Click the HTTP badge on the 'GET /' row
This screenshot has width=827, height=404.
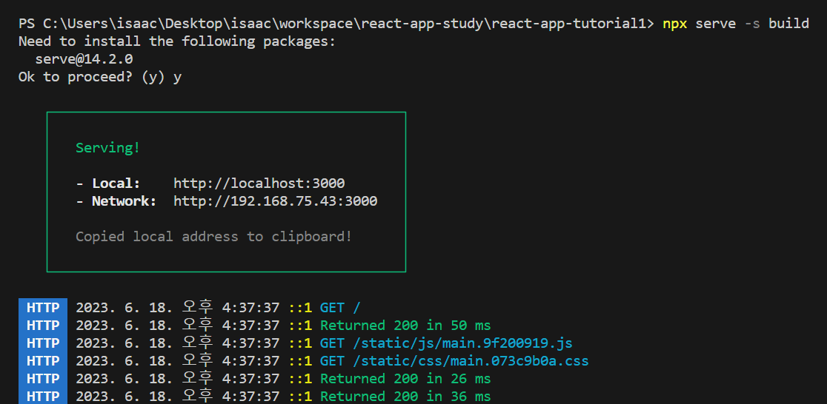point(43,308)
